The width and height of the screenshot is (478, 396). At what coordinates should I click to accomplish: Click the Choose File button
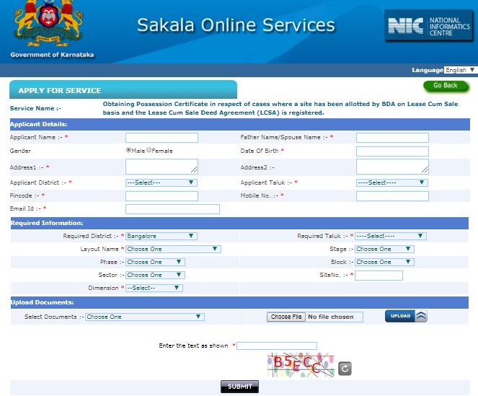click(x=286, y=317)
